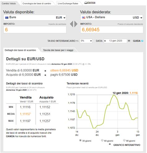Viewport: 147px width, 153px height.
Task: Open the GUIDA help link
Action: click(x=137, y=41)
